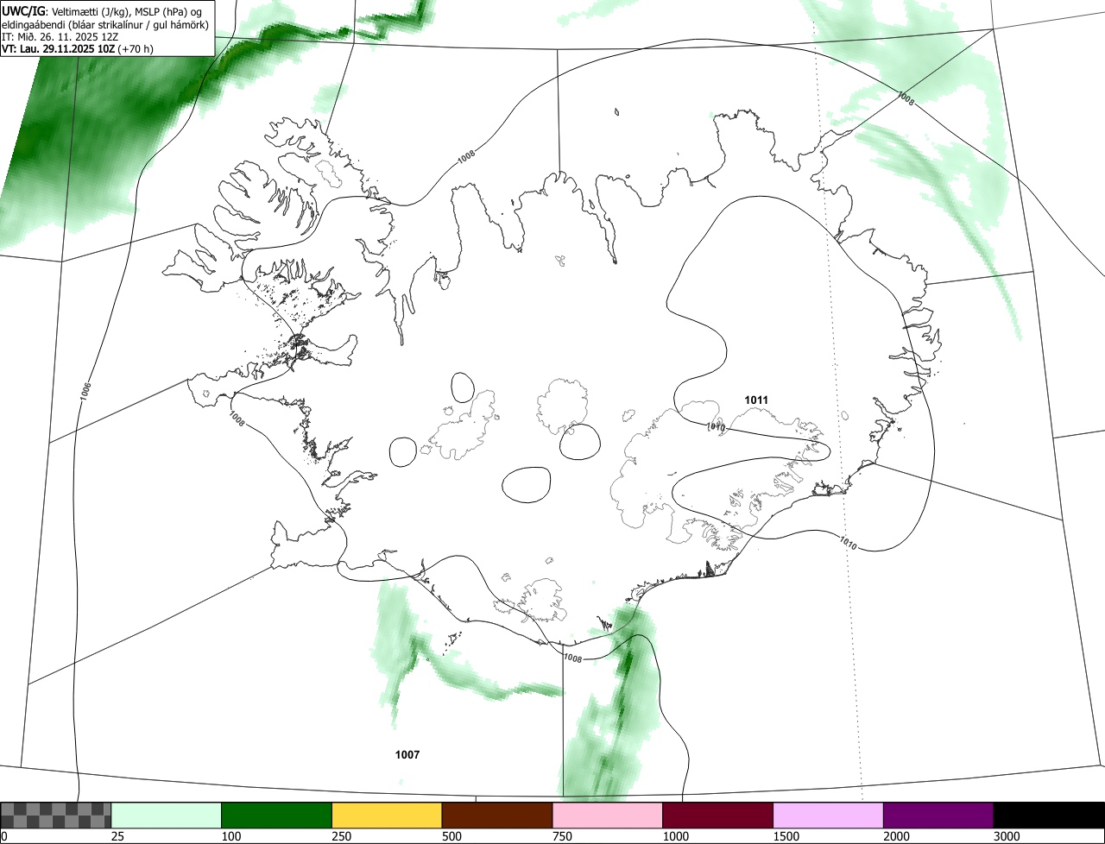Select the pink 750–1000 legend swatch
Screen dimensions: 1105x844
click(608, 816)
